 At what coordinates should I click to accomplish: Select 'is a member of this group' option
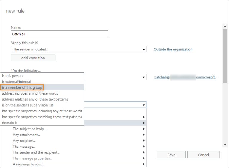point(22,87)
